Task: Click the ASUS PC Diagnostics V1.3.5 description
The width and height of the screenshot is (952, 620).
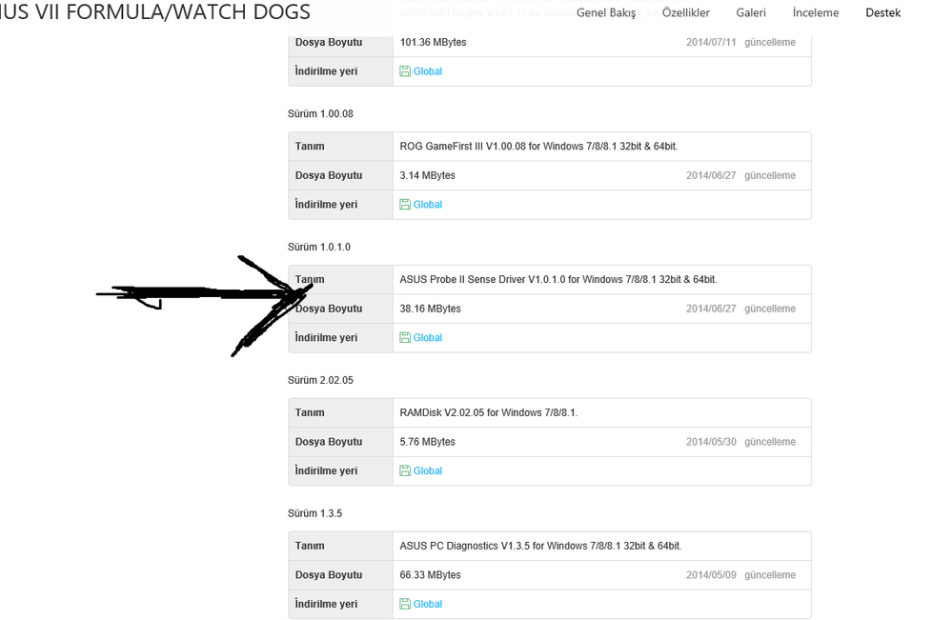Action: (540, 546)
